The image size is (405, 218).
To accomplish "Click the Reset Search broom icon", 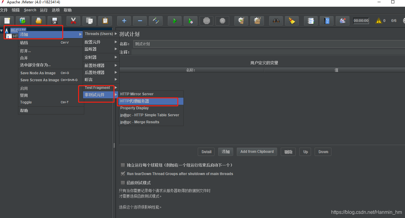I will click(292, 21).
